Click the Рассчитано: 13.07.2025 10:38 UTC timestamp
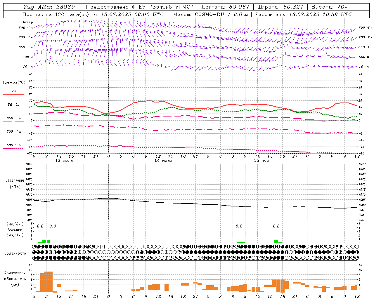This screenshot has height=299, width=374. (303, 14)
